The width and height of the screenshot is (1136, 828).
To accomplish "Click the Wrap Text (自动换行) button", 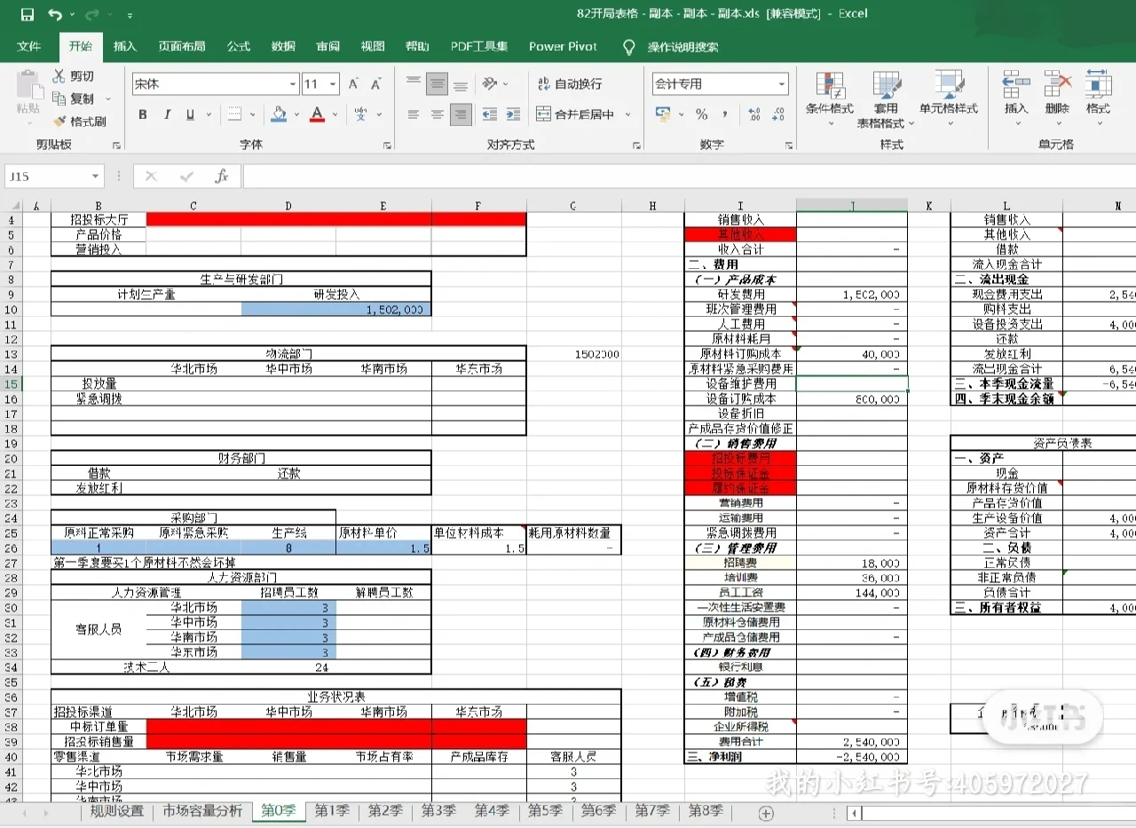I will [x=569, y=84].
